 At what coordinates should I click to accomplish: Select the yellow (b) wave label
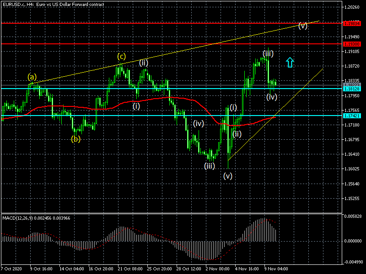[75, 139]
